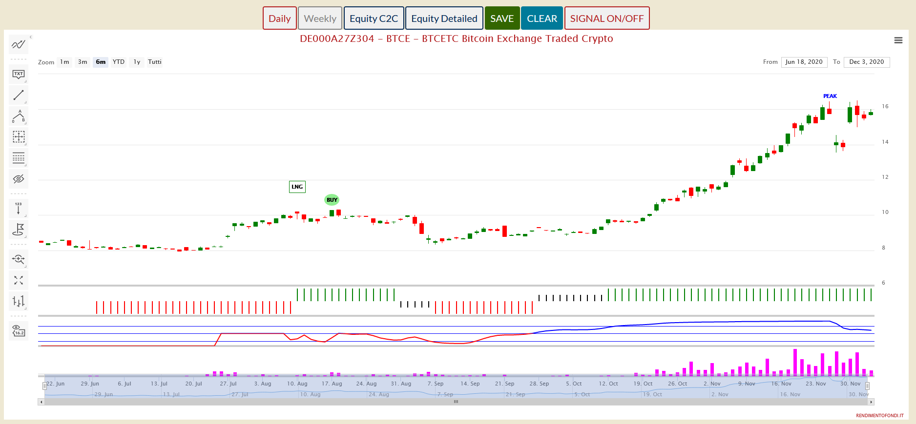Set zoom range to Tutti
This screenshot has height=424, width=916.
[155, 62]
